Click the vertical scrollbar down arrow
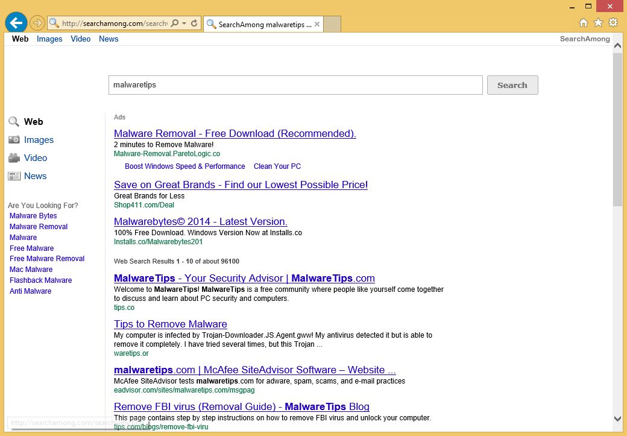Viewport: 627px width, 436px height. coord(618,418)
